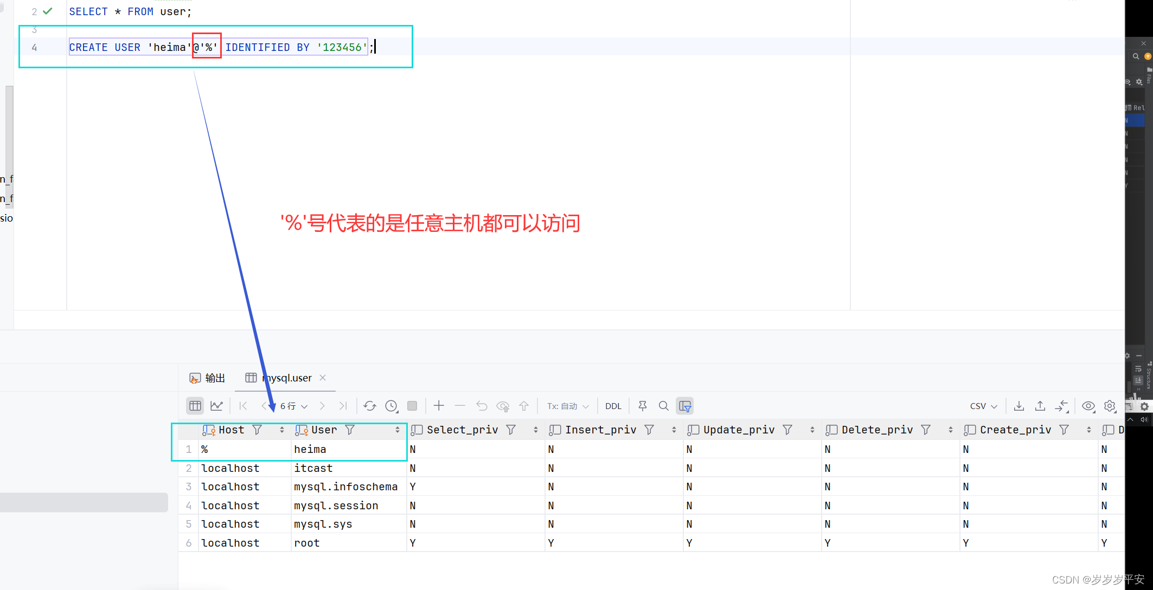This screenshot has width=1153, height=590.
Task: Open search in dark right panel
Action: pyautogui.click(x=1136, y=56)
